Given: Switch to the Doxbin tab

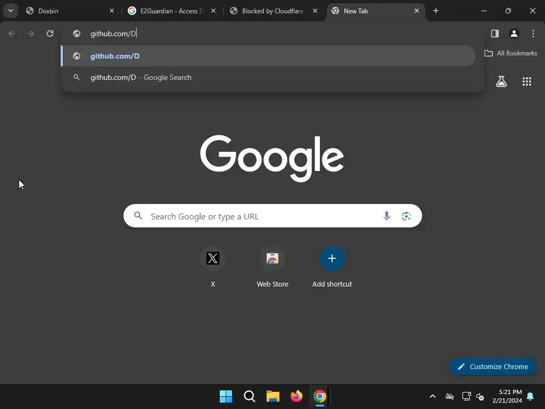Looking at the screenshot, I should click(71, 11).
